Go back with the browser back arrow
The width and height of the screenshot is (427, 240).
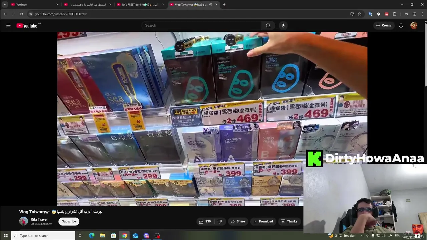tap(5, 14)
